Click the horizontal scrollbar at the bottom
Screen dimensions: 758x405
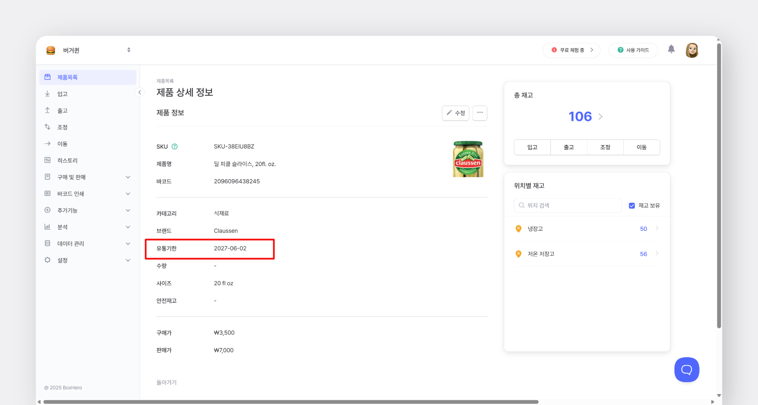291,402
